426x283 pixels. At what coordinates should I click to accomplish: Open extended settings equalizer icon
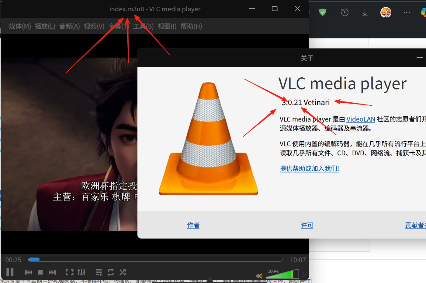tap(81, 272)
